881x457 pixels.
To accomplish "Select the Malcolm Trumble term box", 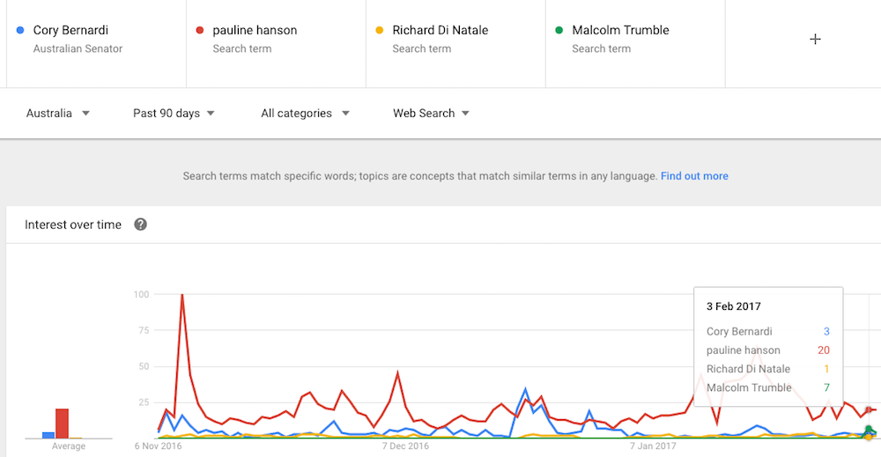I will point(635,39).
